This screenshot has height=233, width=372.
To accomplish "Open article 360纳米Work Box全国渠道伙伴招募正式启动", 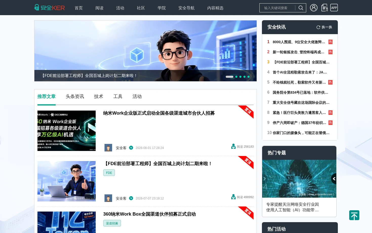I will [x=150, y=214].
